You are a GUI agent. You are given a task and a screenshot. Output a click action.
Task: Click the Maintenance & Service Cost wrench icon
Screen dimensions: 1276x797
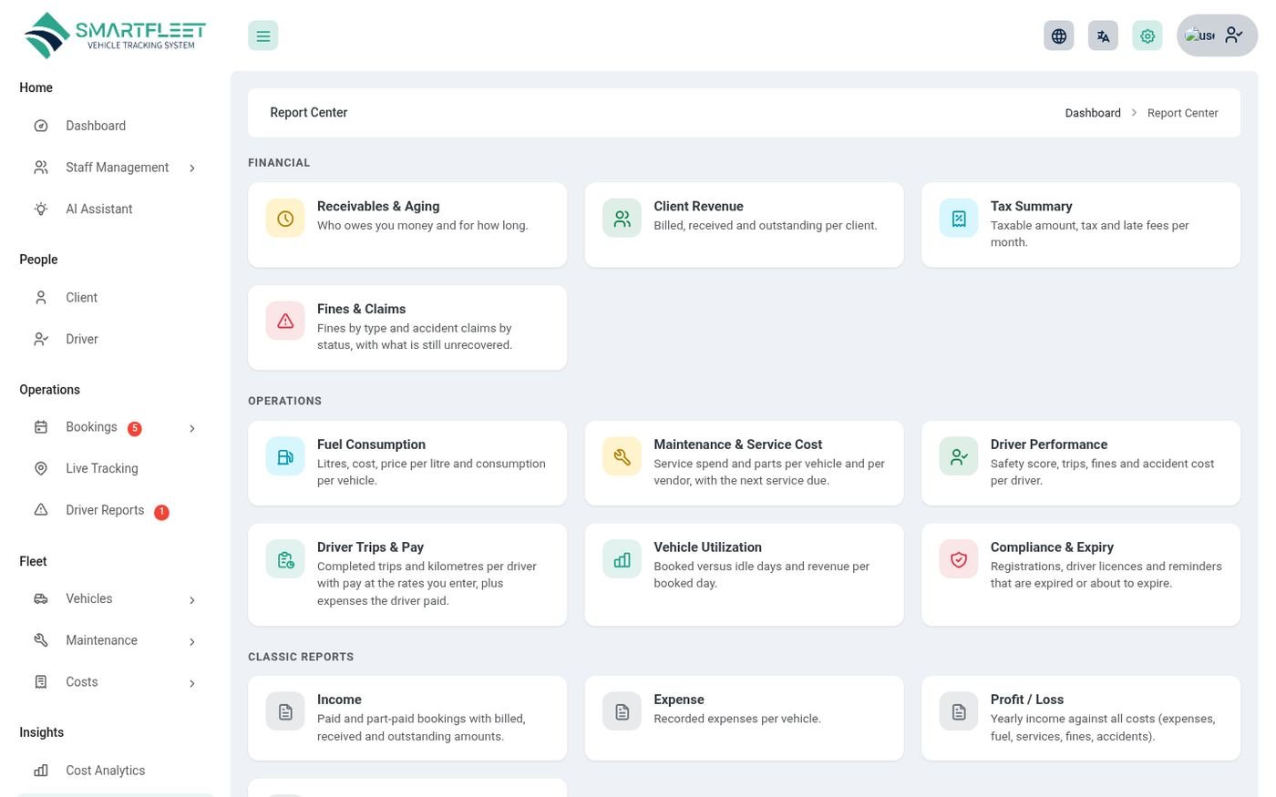tap(622, 456)
